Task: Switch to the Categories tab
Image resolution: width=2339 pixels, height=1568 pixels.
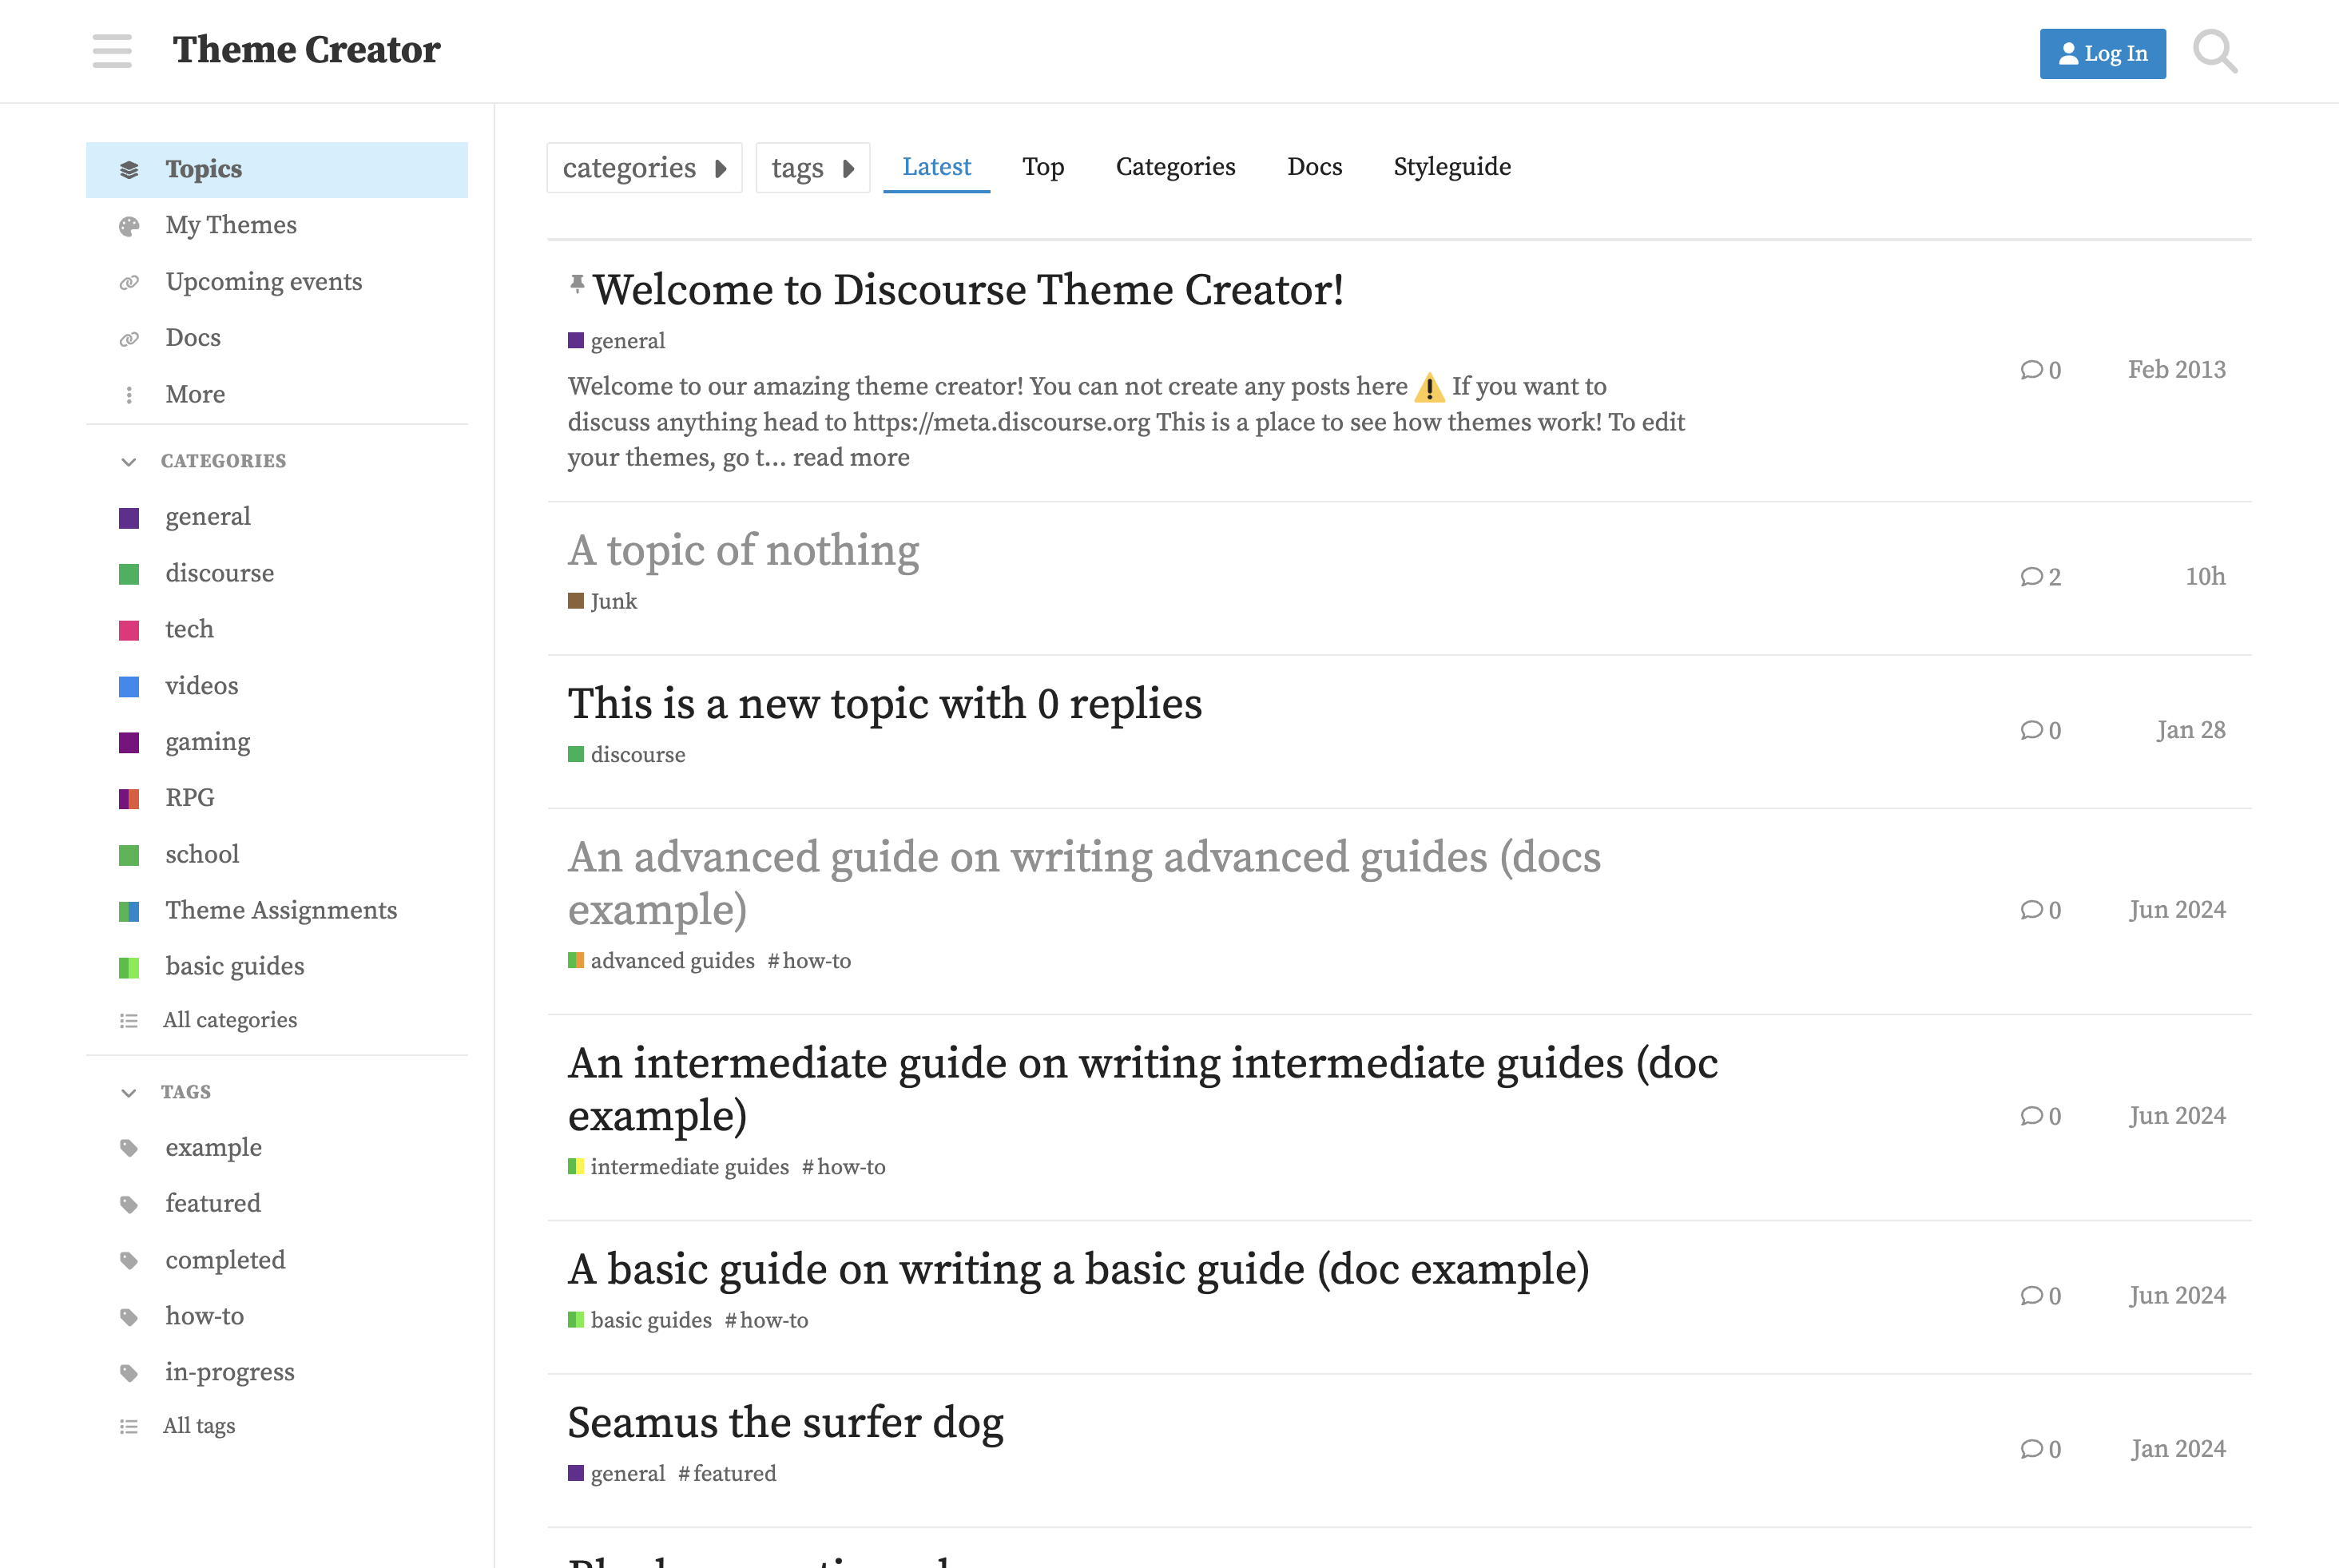Action: tap(1175, 167)
